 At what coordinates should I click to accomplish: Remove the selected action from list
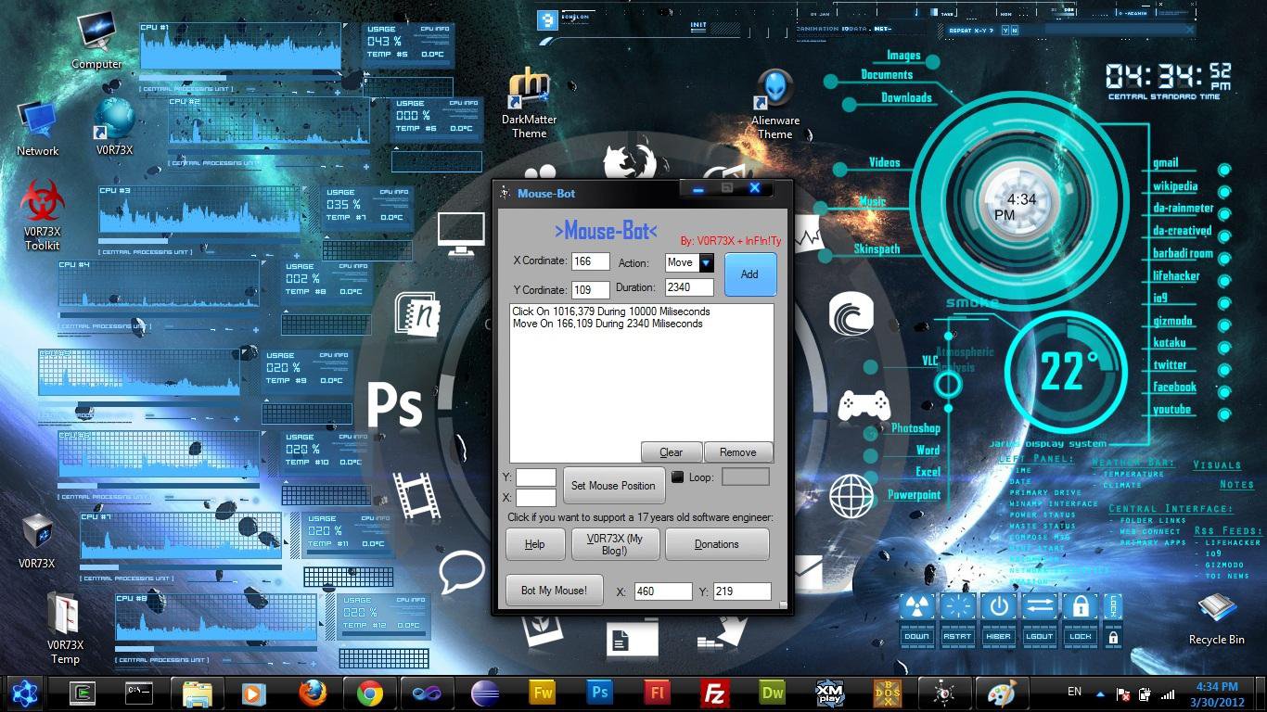pyautogui.click(x=737, y=452)
